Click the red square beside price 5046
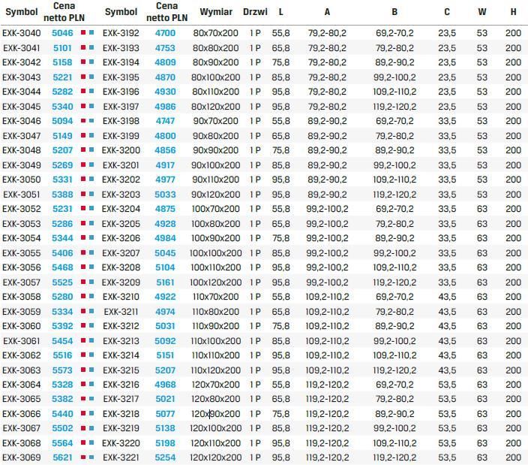Image resolution: width=528 pixels, height=465 pixels. [83, 34]
